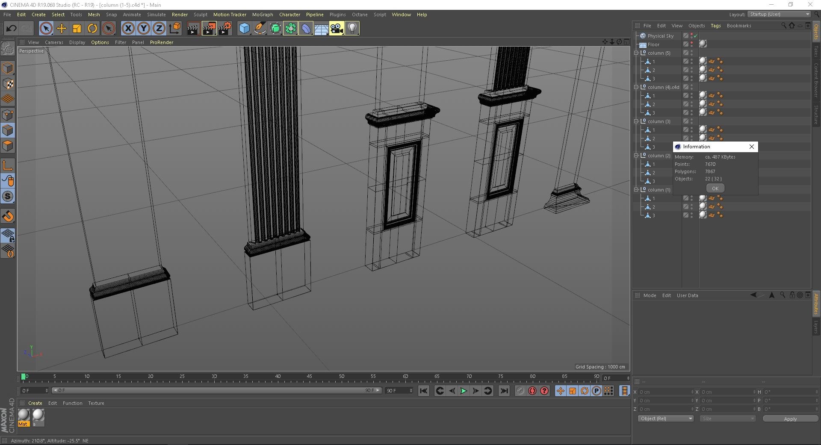The height and width of the screenshot is (445, 821).
Task: Open Object (Rel) coordinate dropdown
Action: pos(665,418)
